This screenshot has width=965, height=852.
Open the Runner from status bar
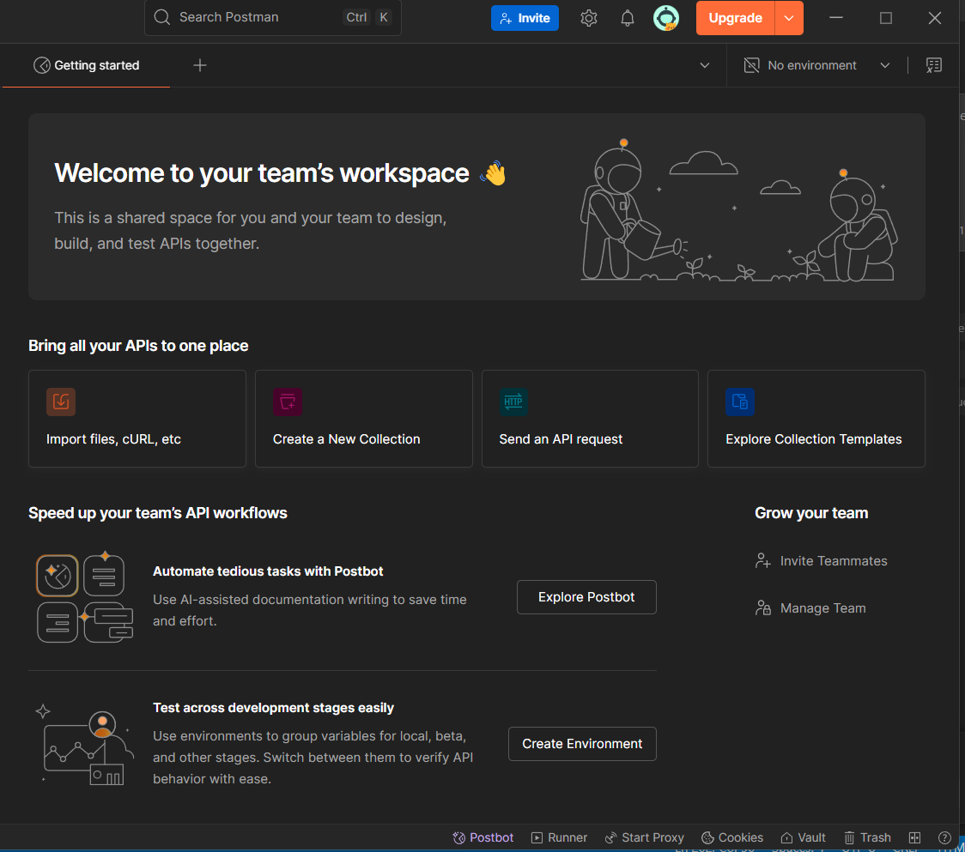pyautogui.click(x=559, y=837)
